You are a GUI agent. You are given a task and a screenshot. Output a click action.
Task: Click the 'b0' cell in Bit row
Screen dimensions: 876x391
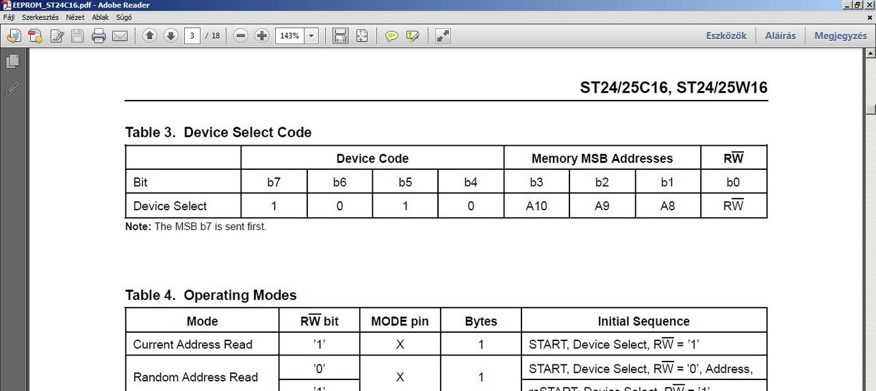[x=734, y=182]
